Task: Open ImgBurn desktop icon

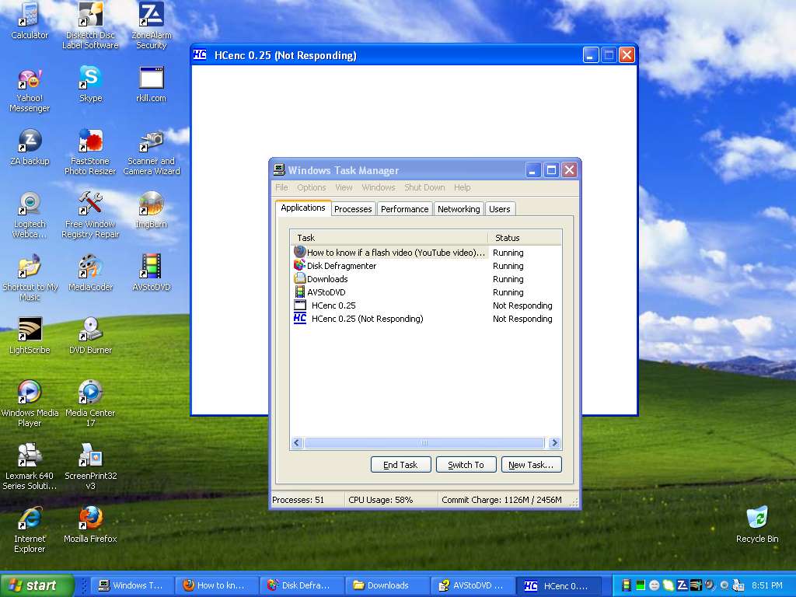Action: pyautogui.click(x=152, y=210)
